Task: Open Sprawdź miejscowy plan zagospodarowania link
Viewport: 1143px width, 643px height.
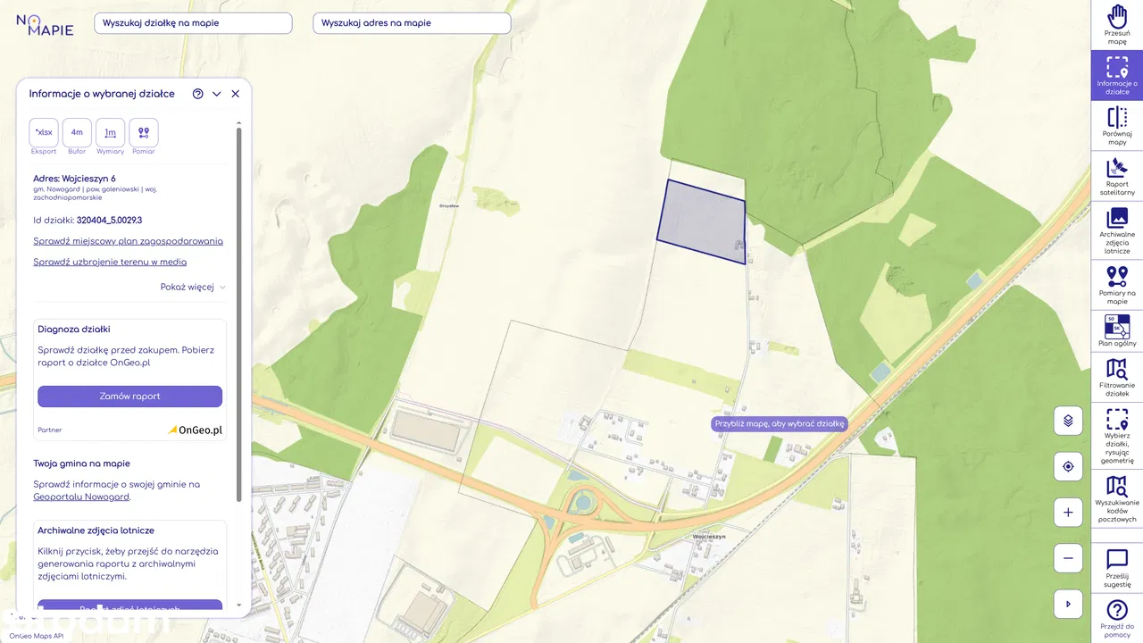Action: point(129,241)
